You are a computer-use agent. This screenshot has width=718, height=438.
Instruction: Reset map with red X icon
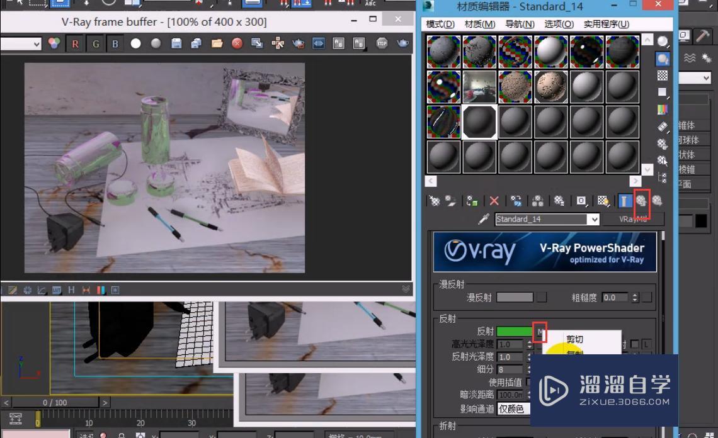coord(494,201)
